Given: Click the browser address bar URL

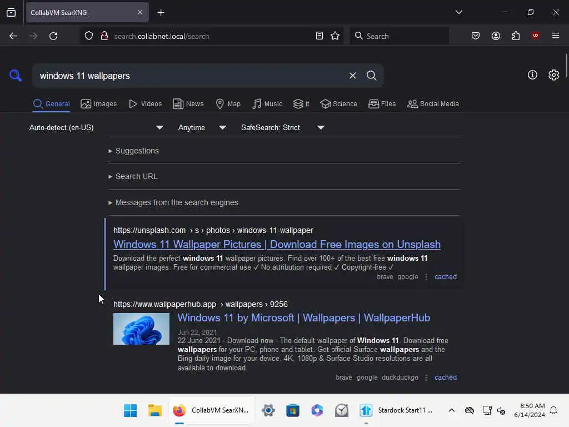Looking at the screenshot, I should (162, 36).
